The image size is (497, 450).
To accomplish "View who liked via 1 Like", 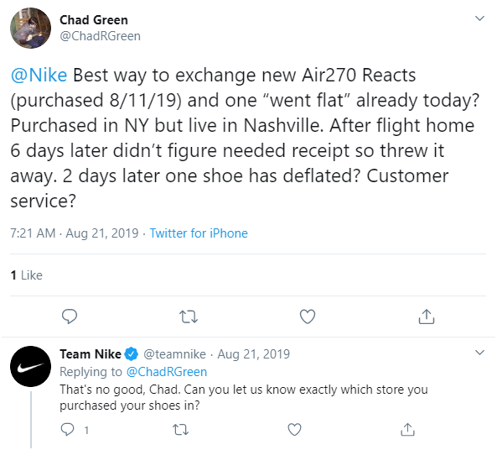I will (26, 275).
